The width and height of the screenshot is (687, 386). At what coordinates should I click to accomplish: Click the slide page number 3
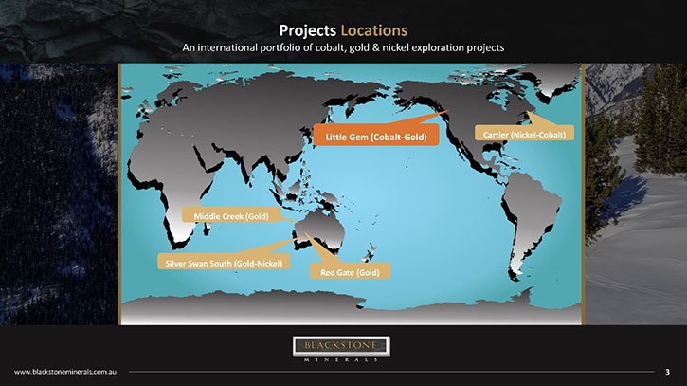[x=667, y=372]
